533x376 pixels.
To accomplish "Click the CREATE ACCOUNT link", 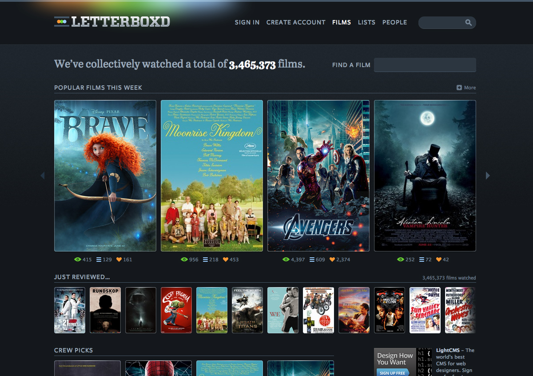I will point(295,22).
